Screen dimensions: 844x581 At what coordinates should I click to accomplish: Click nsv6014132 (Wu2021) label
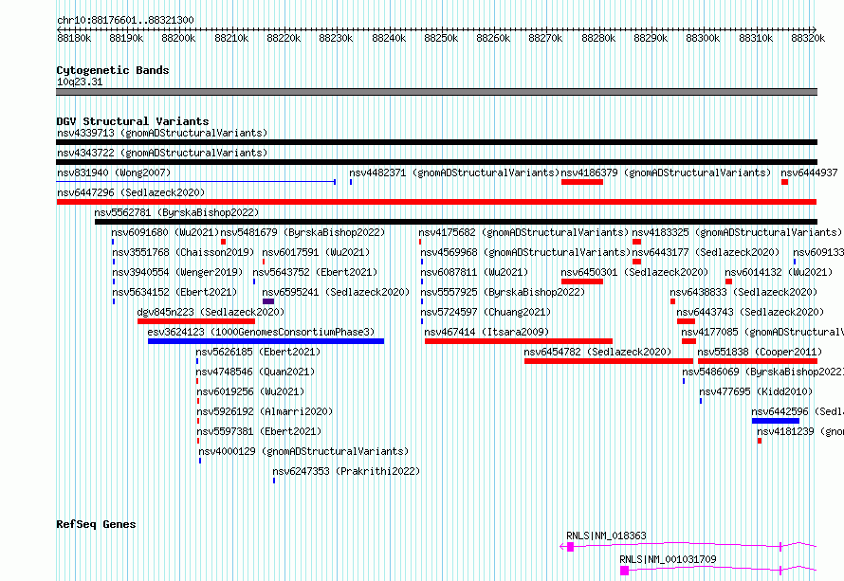coord(779,272)
